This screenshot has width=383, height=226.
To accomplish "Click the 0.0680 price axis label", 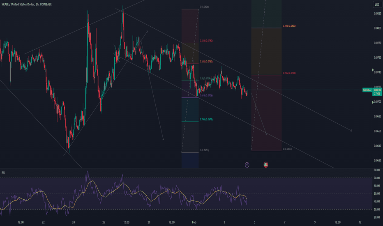I will tap(377, 116).
